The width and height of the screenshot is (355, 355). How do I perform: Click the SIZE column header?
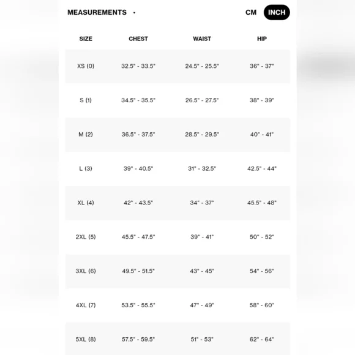pyautogui.click(x=86, y=39)
